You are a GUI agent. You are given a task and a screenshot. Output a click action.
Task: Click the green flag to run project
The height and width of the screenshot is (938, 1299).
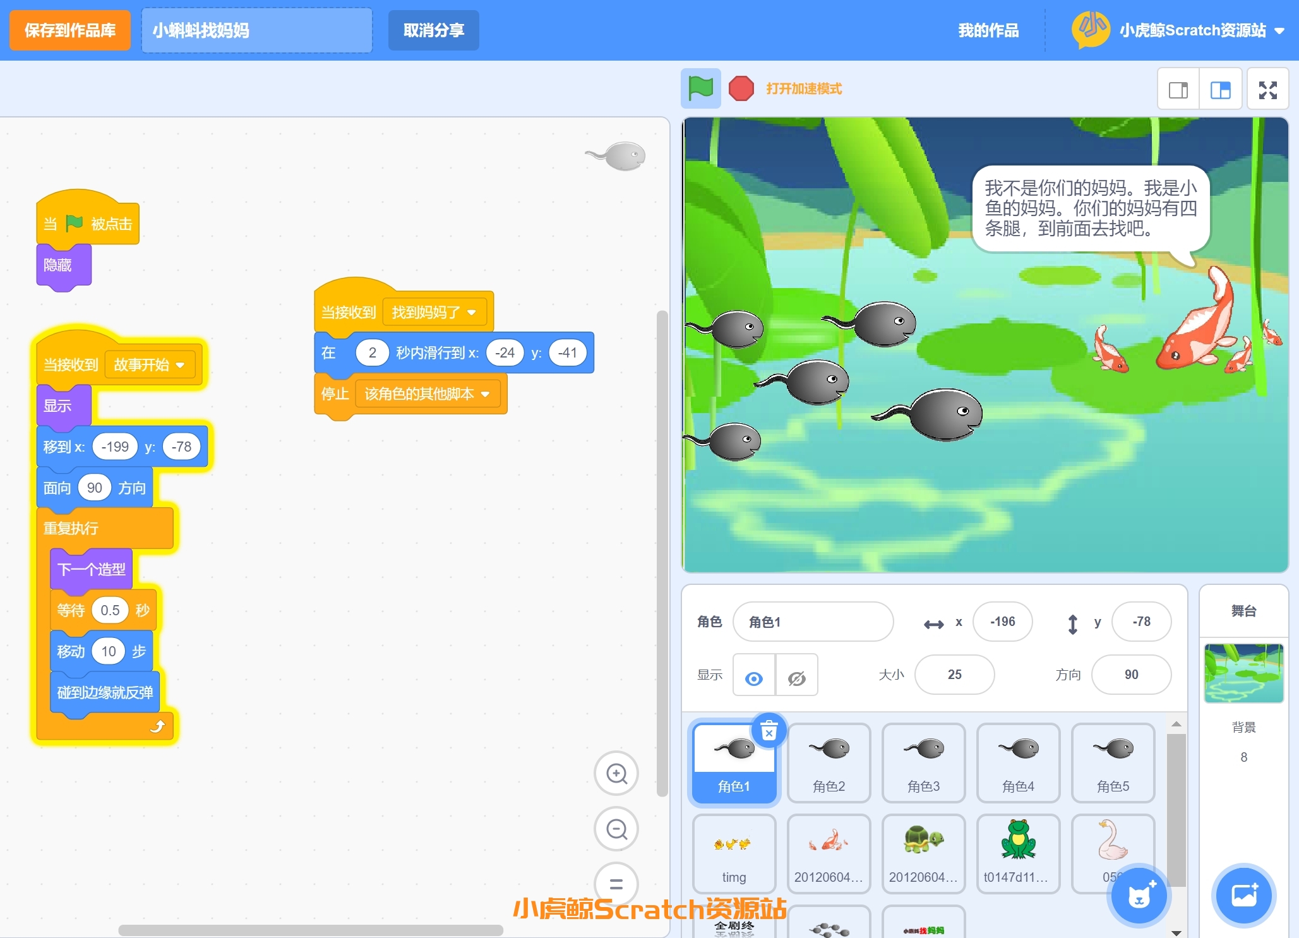(x=700, y=88)
